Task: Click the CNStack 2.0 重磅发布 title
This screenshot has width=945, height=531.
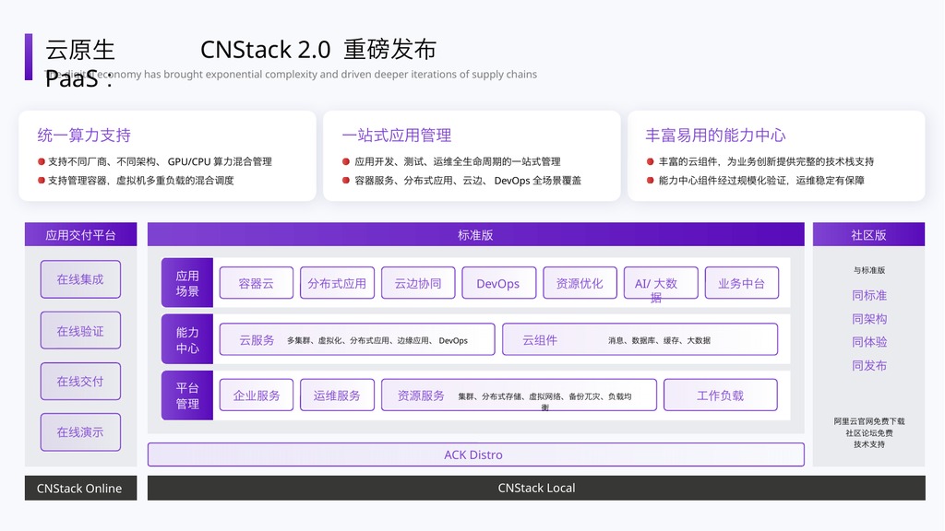Action: click(x=318, y=50)
